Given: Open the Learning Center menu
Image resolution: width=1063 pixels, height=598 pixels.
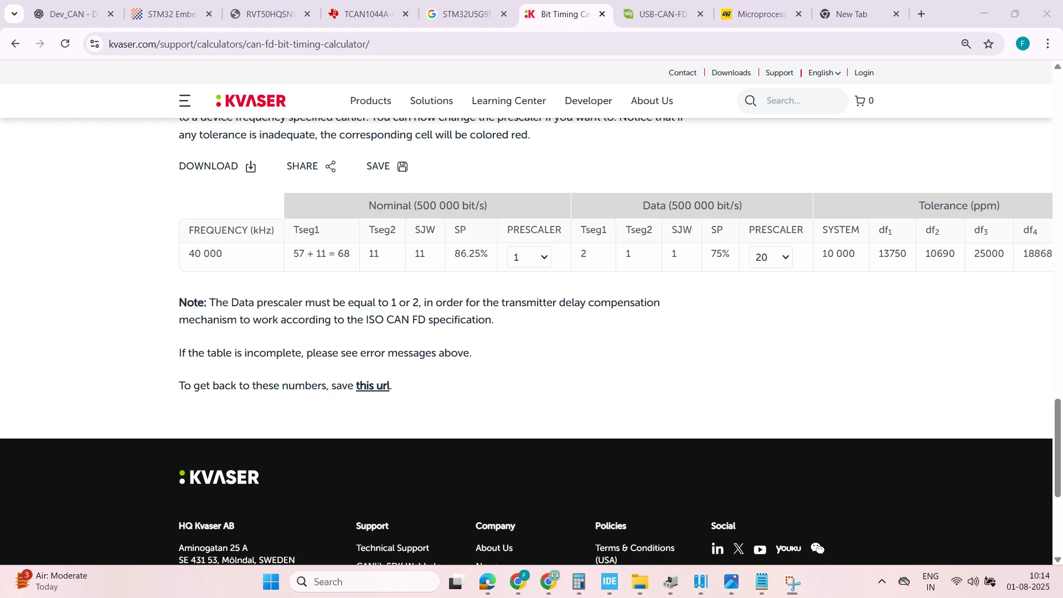Looking at the screenshot, I should (x=509, y=101).
